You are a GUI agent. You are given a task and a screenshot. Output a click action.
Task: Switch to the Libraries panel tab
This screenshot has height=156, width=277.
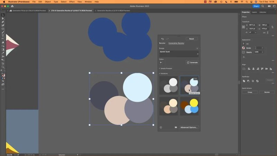[263, 12]
